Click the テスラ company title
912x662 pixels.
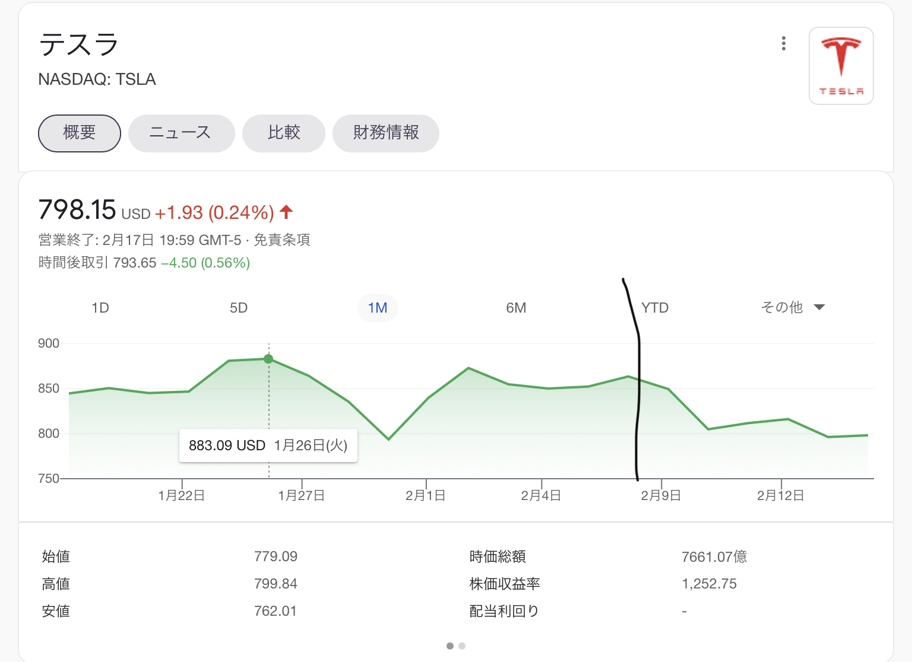pos(79,45)
